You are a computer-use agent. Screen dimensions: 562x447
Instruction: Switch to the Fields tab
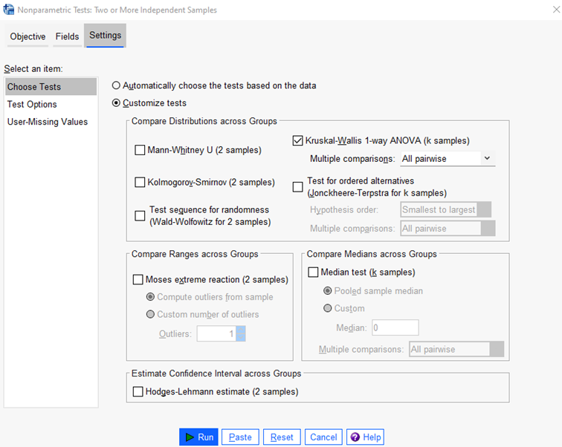pyautogui.click(x=67, y=36)
